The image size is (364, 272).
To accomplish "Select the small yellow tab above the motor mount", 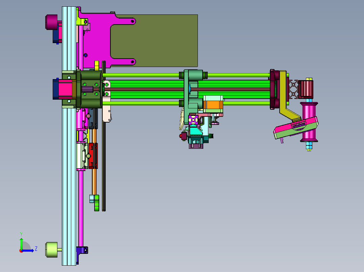I will tap(97, 66).
